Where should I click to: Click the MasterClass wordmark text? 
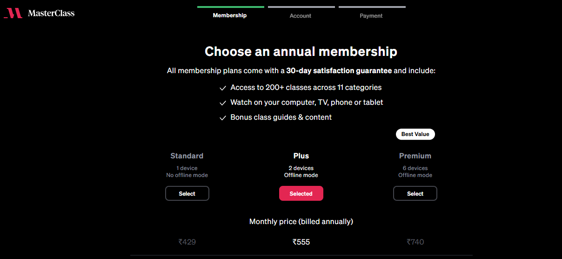51,13
